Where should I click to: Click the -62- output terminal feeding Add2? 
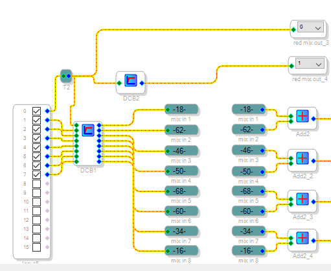coord(249,130)
